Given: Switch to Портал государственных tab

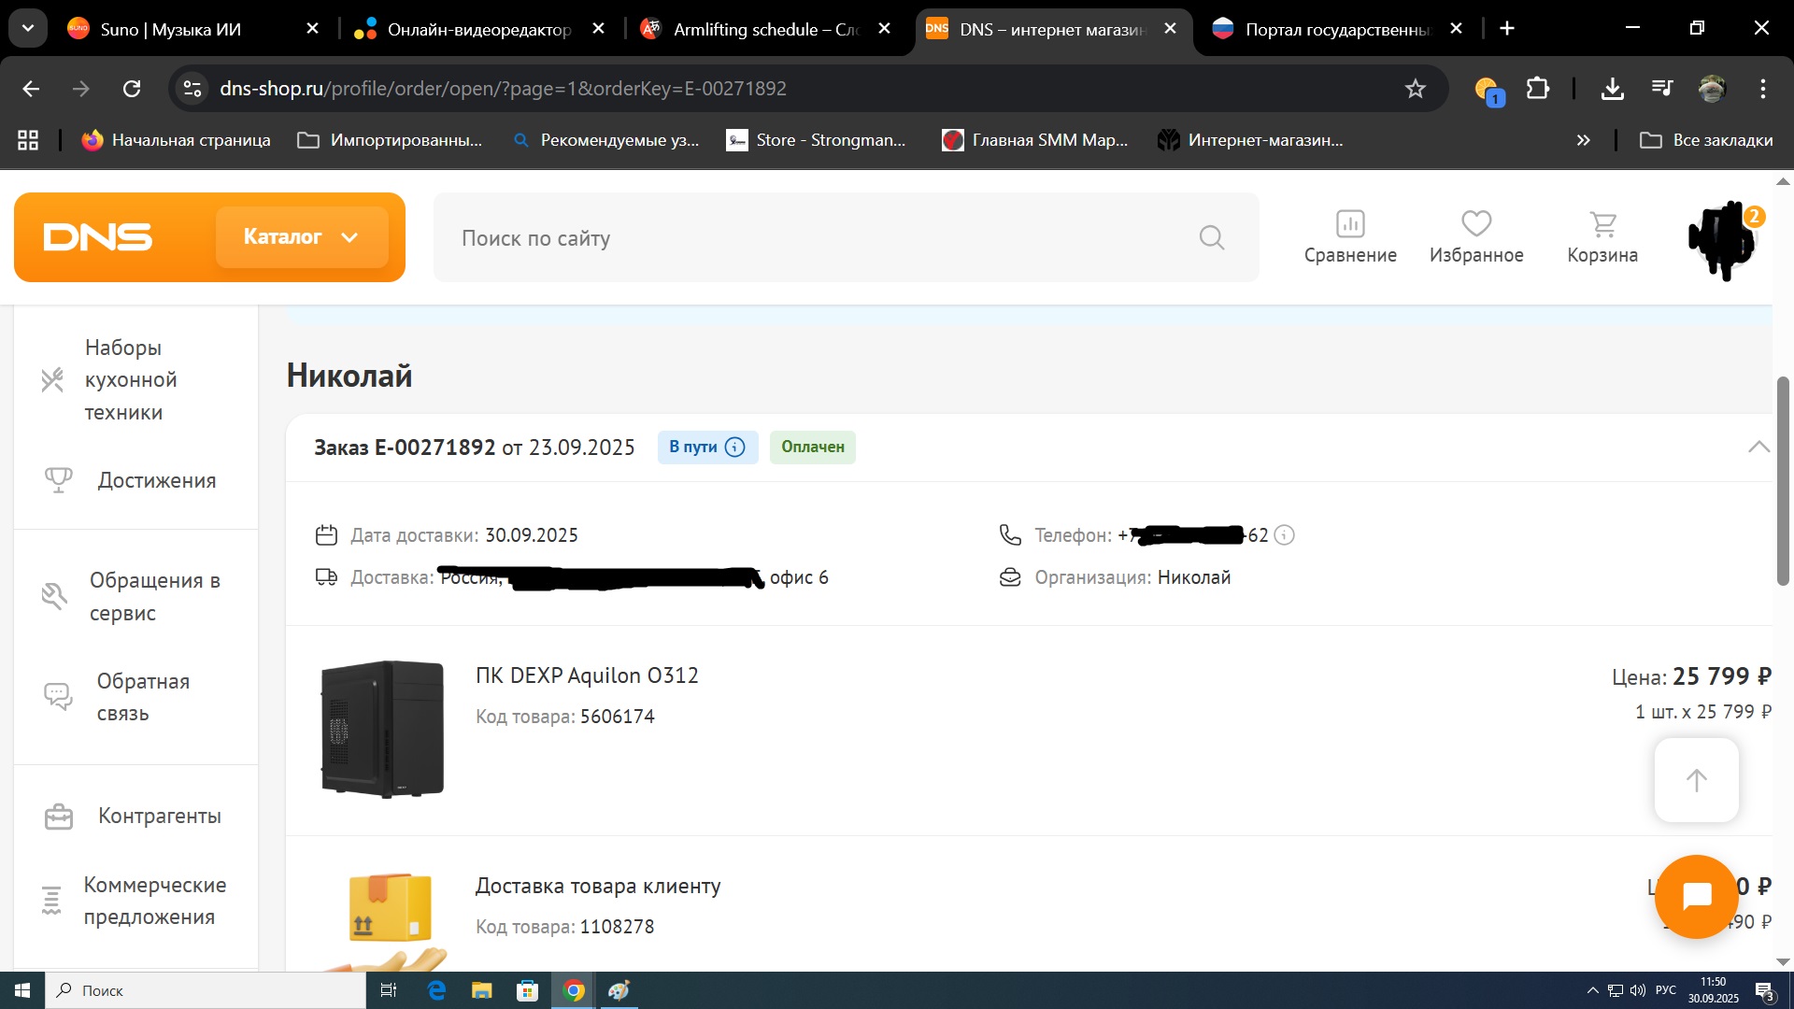Looking at the screenshot, I should click(x=1337, y=29).
